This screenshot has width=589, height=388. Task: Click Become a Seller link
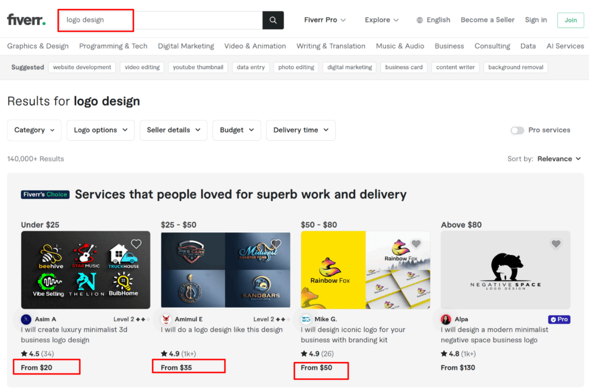tap(487, 20)
